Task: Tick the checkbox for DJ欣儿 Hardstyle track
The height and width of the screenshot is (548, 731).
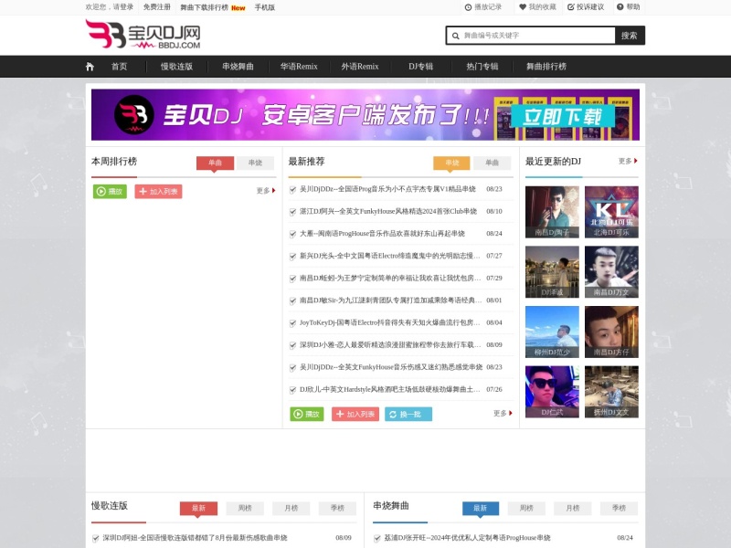Action: 294,390
